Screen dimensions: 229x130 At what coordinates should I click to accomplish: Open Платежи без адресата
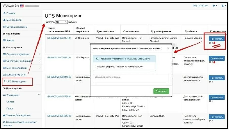(x=18, y=115)
